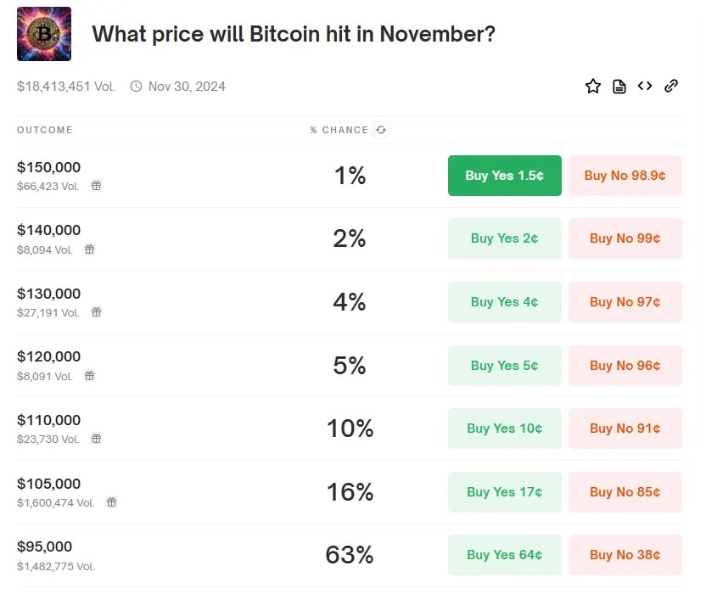This screenshot has width=706, height=594.
Task: Choose Buy Yes 5¢ for $120,000
Action: [x=504, y=366]
